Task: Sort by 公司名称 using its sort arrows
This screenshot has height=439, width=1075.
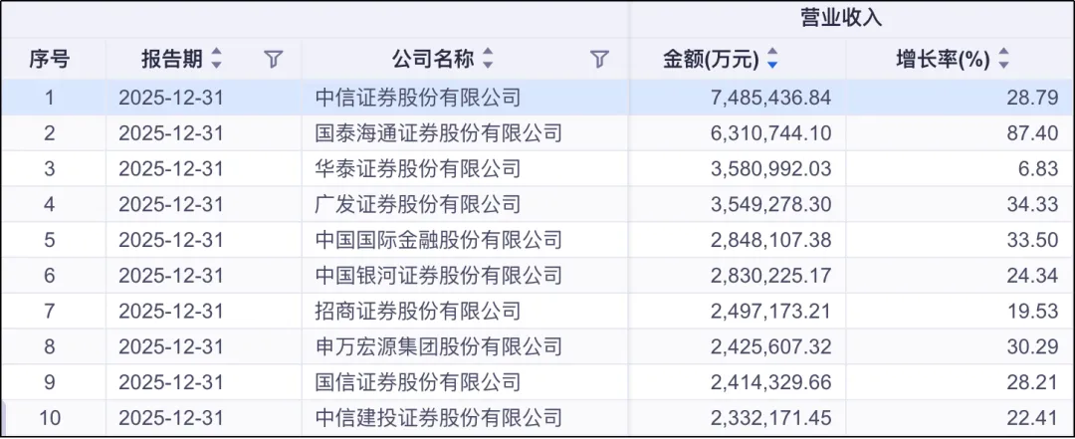Action: pyautogui.click(x=488, y=59)
